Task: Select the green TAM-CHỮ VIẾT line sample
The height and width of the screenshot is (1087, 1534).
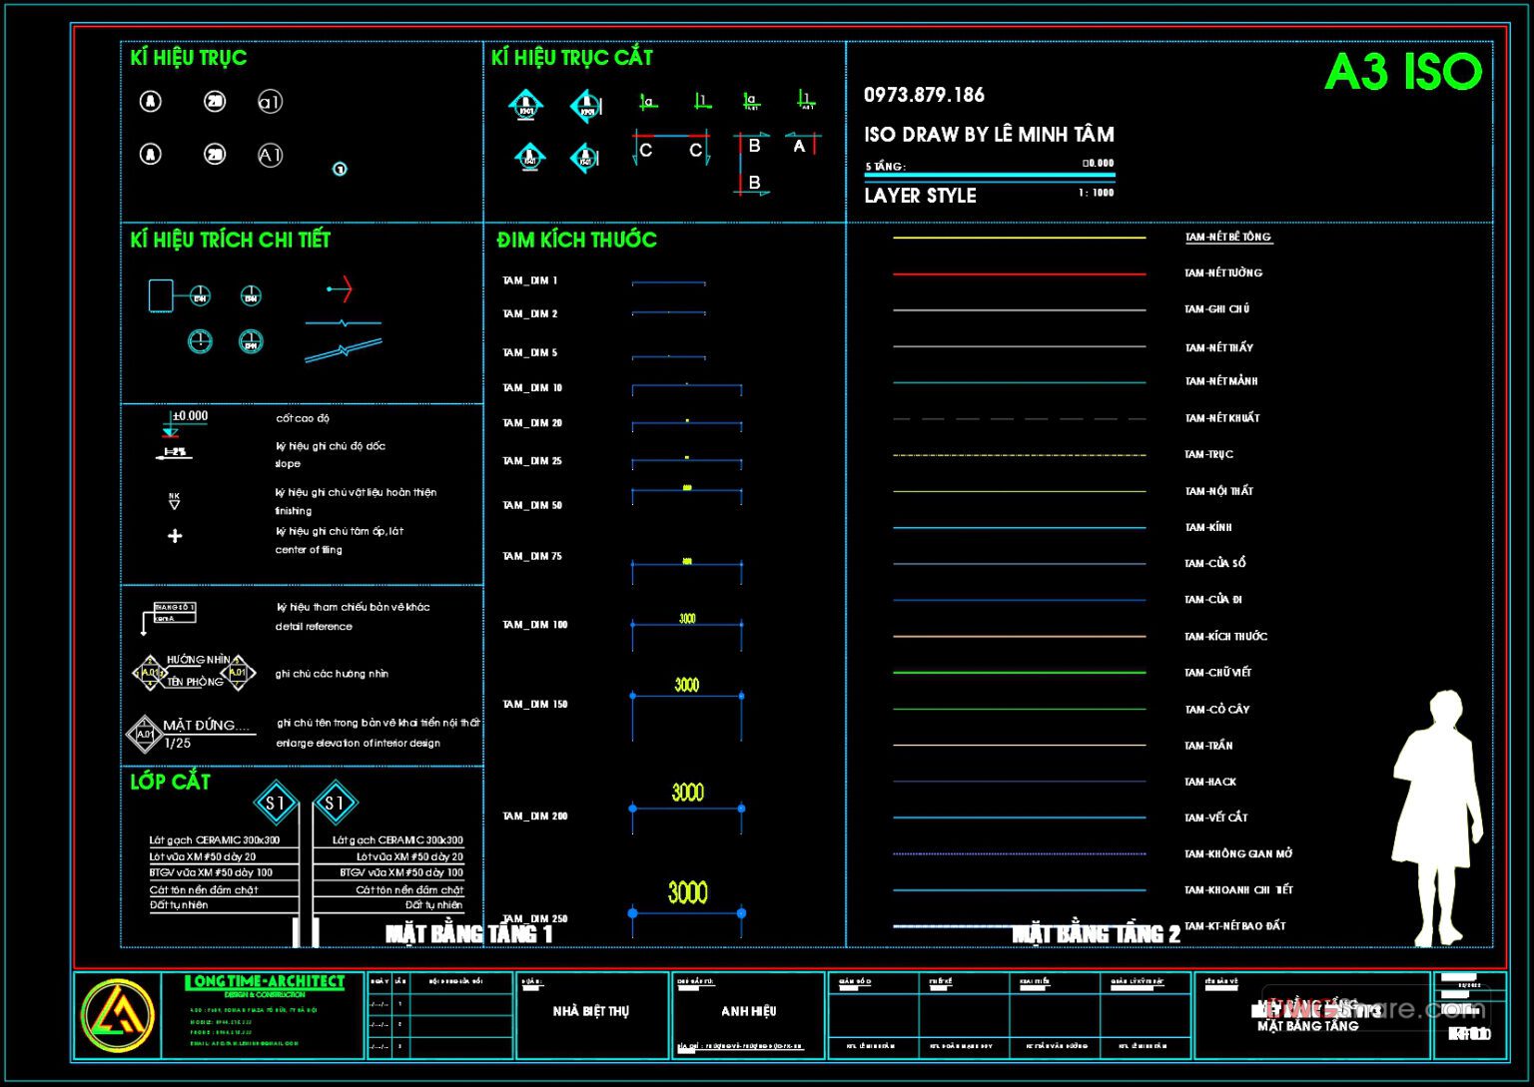Action: click(1019, 673)
